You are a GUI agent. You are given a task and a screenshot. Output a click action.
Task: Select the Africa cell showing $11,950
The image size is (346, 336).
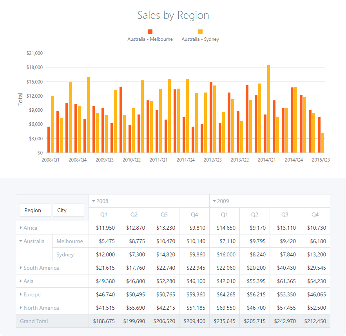[104, 228]
